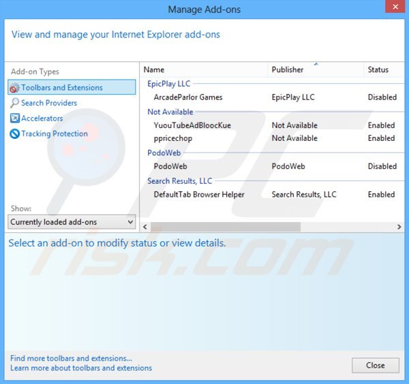The image size is (409, 384).
Task: Select the PodoWeb add-on entry
Action: (x=170, y=166)
